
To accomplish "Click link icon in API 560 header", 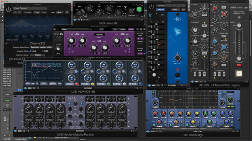I will pyautogui.click(x=183, y=10).
